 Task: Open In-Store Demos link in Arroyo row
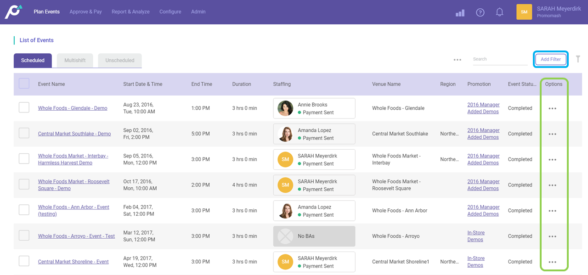[476, 236]
